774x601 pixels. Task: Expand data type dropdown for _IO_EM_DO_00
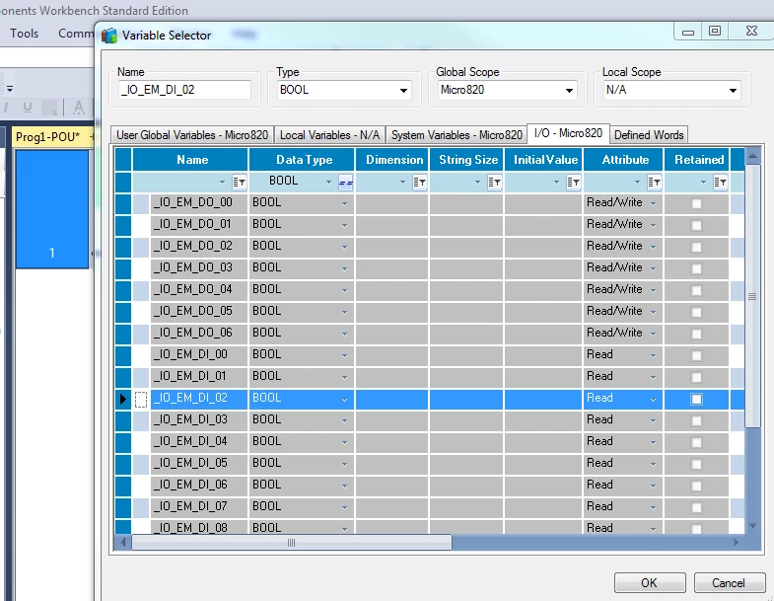[x=344, y=204]
